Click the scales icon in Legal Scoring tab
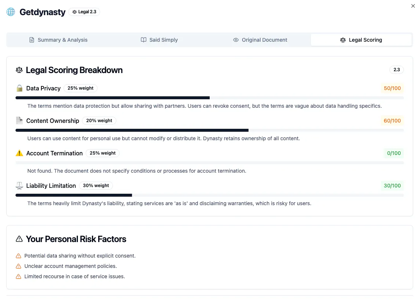Screen dimensions: 419x300 click(343, 40)
